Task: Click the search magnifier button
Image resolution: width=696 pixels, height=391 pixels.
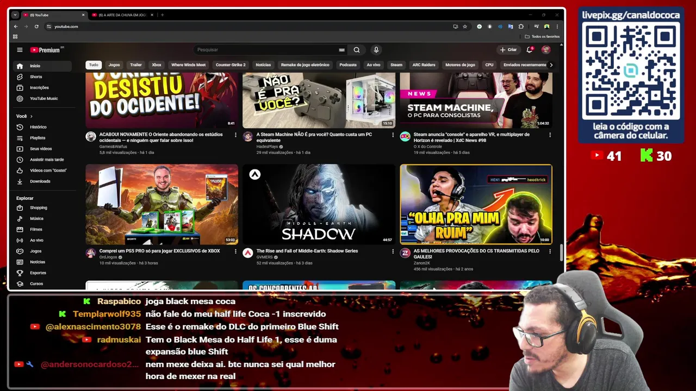Action: coord(357,50)
